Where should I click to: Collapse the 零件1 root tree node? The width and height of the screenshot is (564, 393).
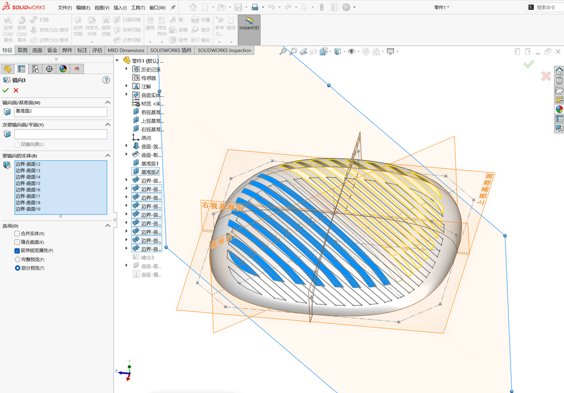coord(117,61)
